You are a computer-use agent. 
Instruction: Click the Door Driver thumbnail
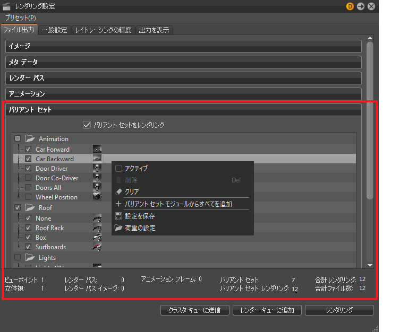[97, 168]
